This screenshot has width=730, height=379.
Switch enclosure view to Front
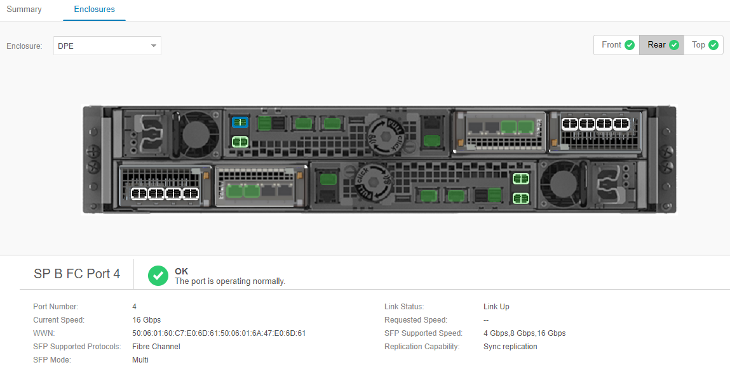coord(617,45)
